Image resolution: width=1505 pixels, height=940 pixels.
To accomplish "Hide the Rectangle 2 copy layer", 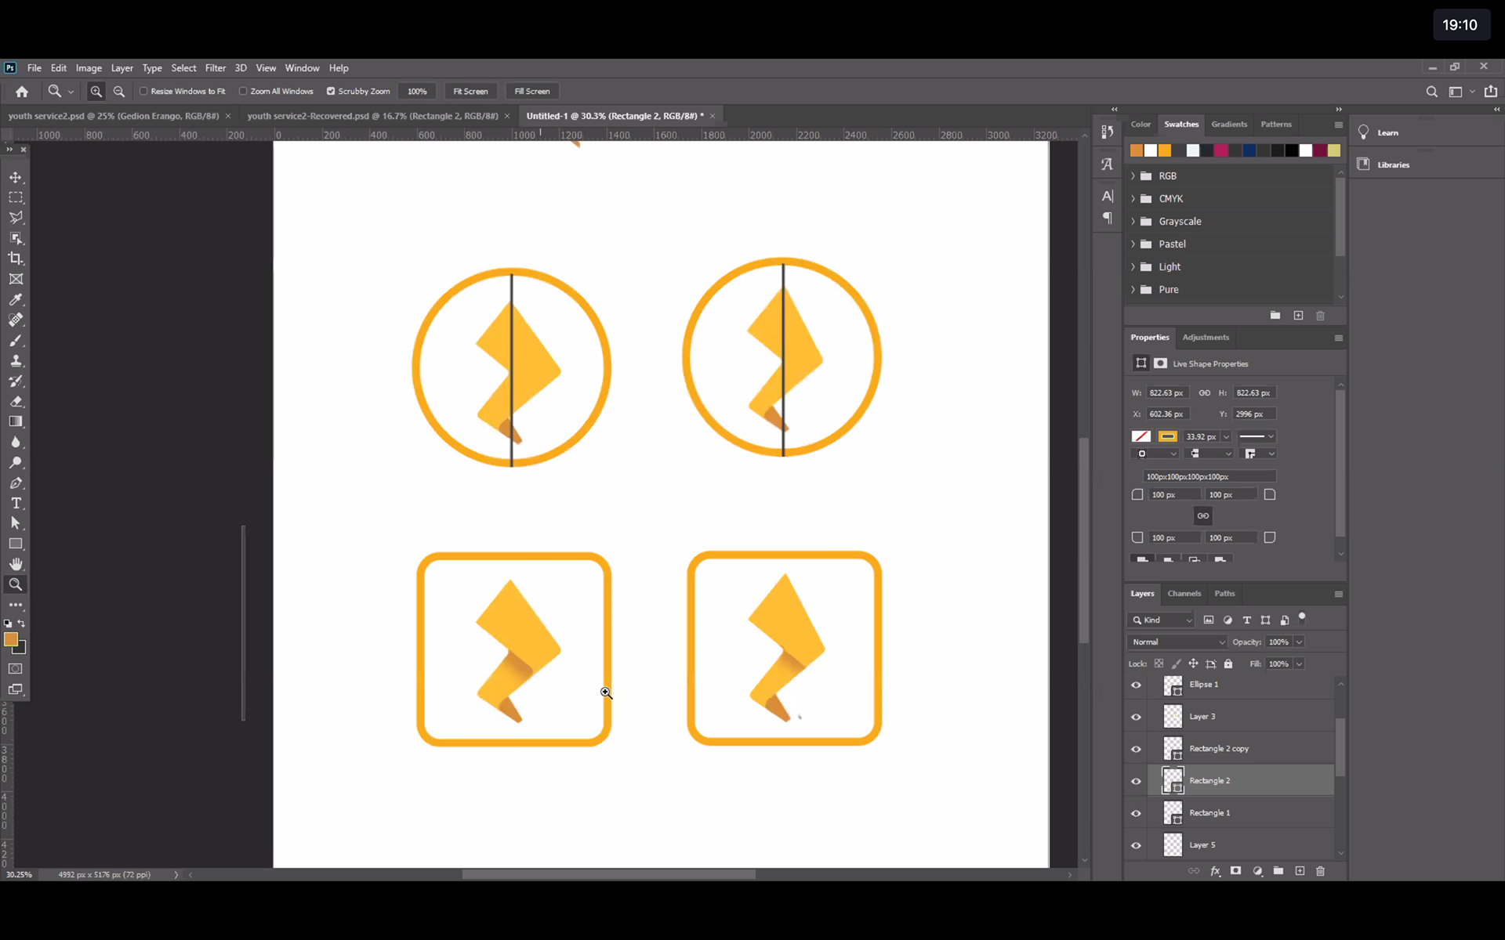I will 1136,749.
